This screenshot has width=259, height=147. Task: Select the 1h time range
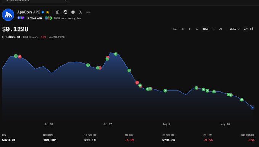click(183, 29)
